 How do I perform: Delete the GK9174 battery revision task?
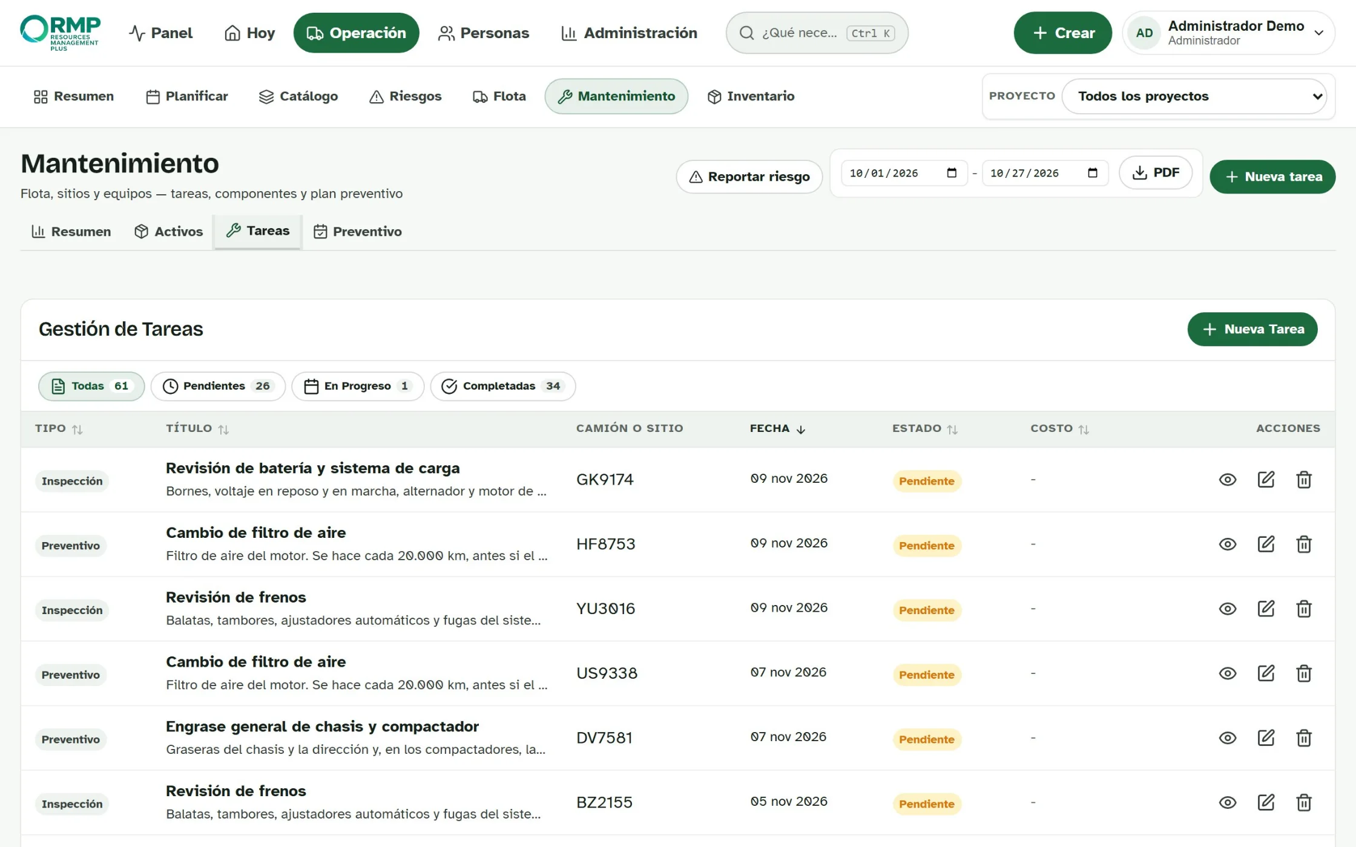point(1304,480)
